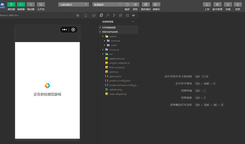Toggle the 编辑器 editor panel button
This screenshot has width=245, height=144.
coord(21,5)
